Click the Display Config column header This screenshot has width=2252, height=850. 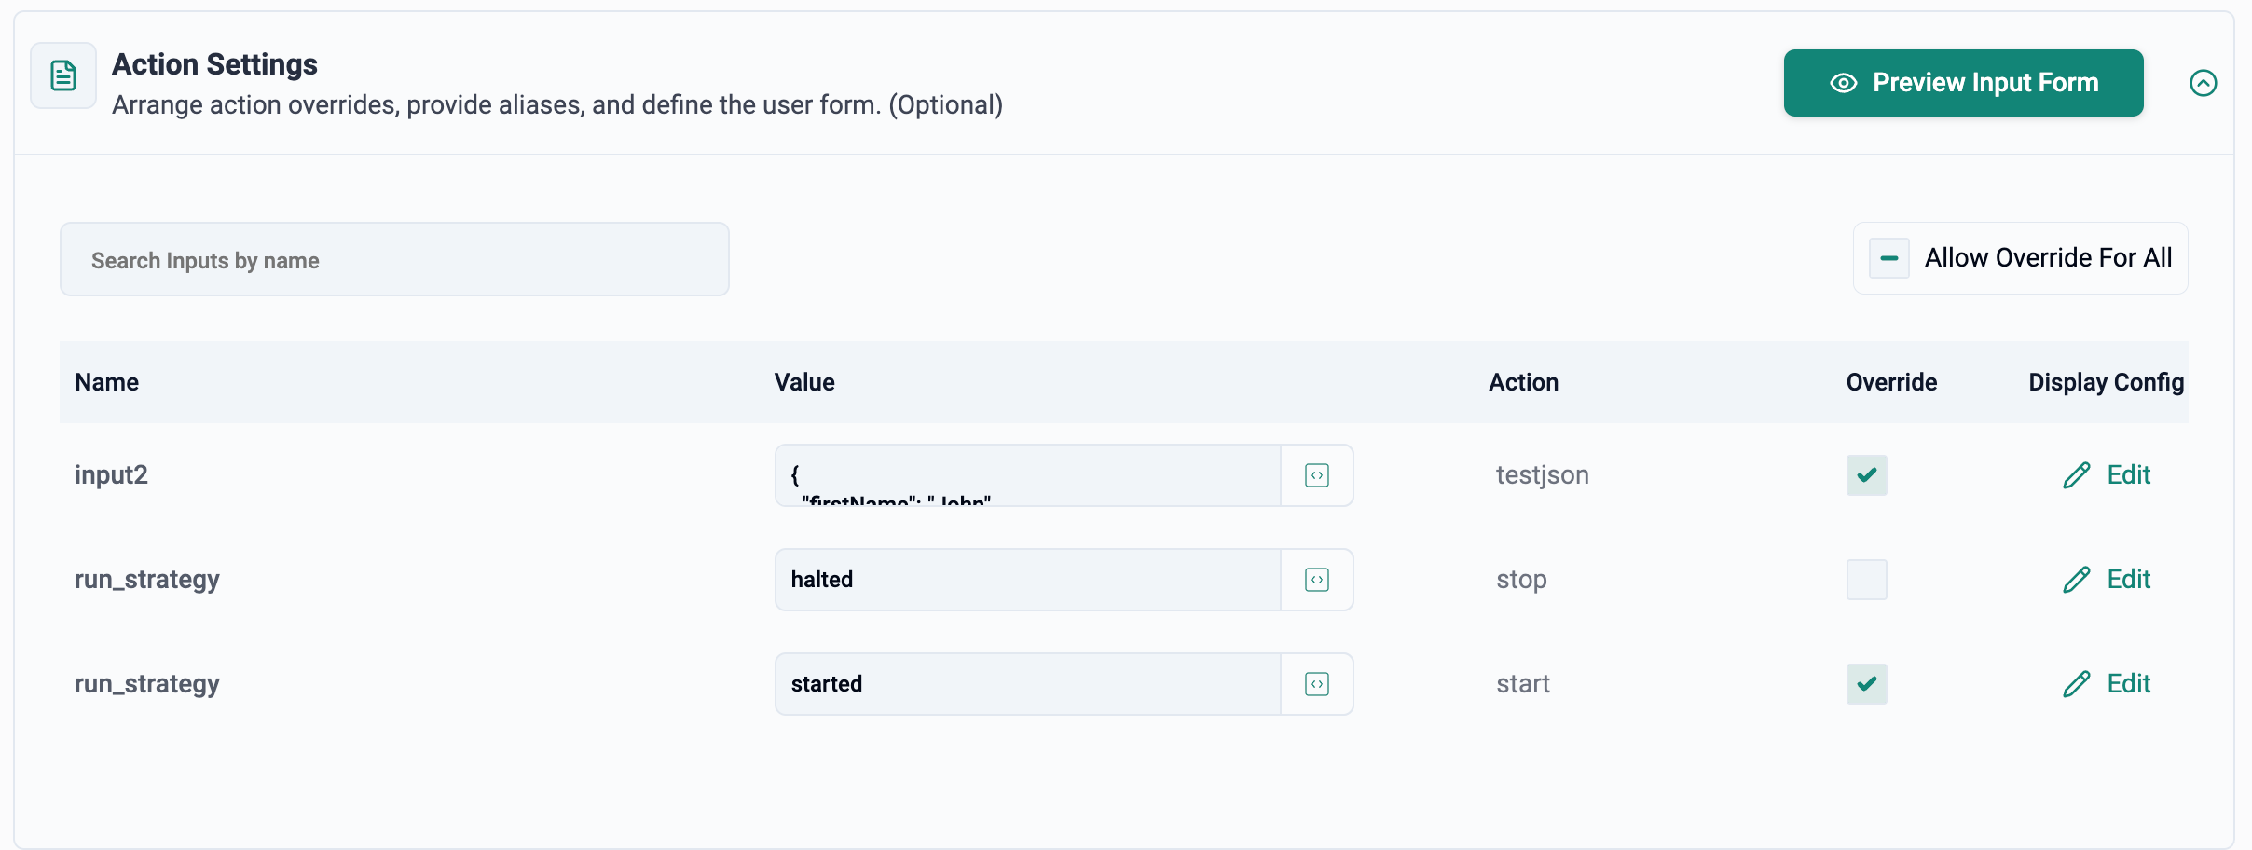[x=2106, y=382]
